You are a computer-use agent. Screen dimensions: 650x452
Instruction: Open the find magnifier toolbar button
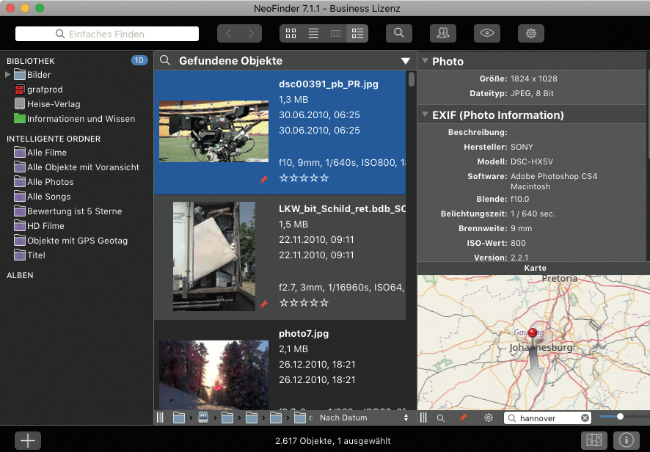click(x=398, y=34)
